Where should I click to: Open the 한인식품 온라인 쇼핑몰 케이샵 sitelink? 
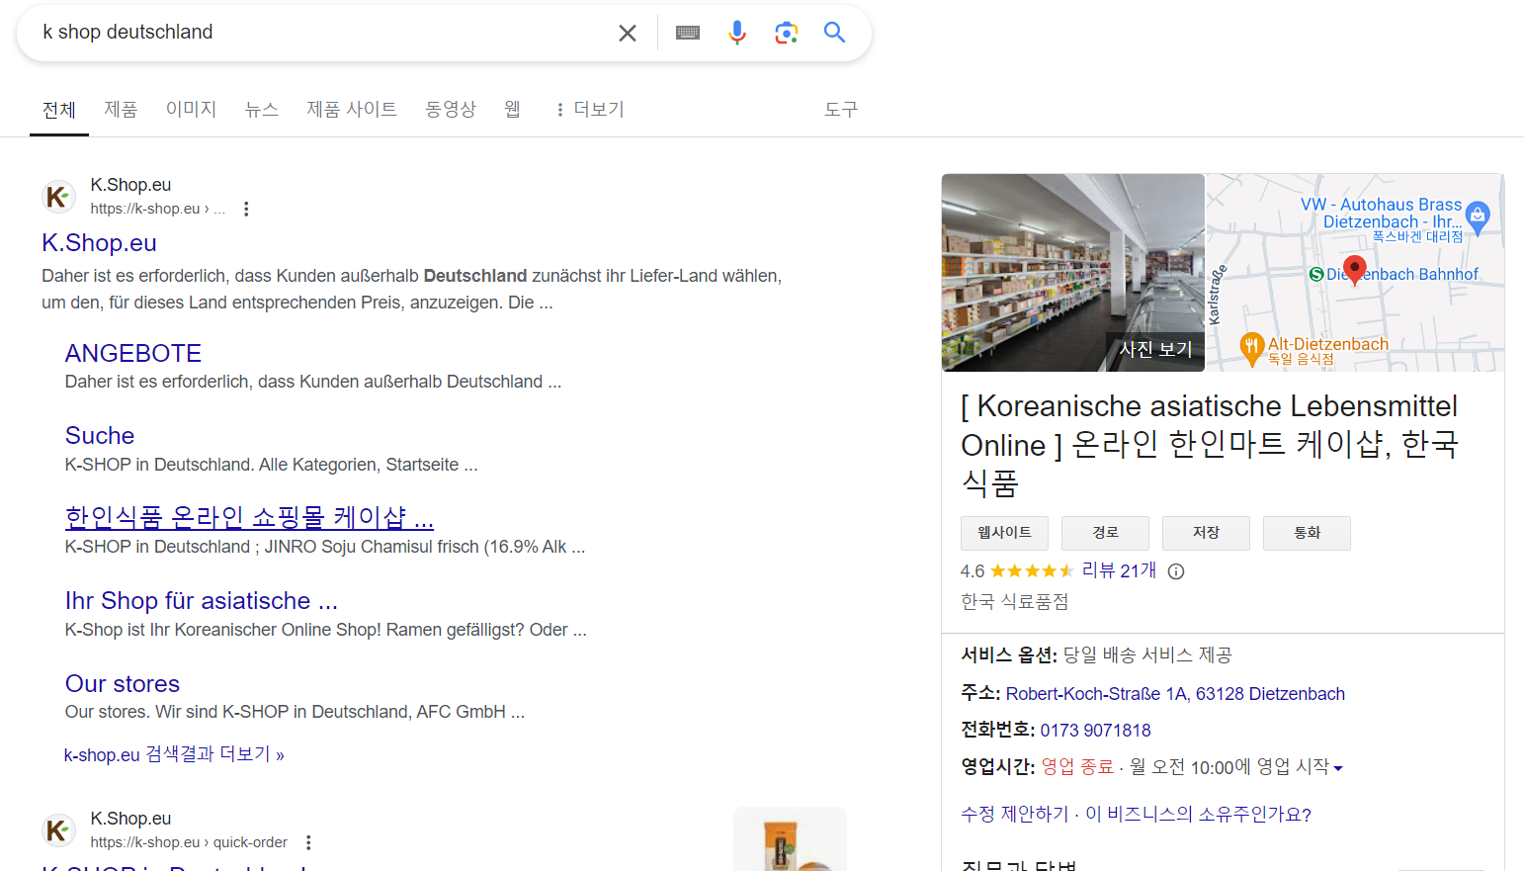[249, 518]
